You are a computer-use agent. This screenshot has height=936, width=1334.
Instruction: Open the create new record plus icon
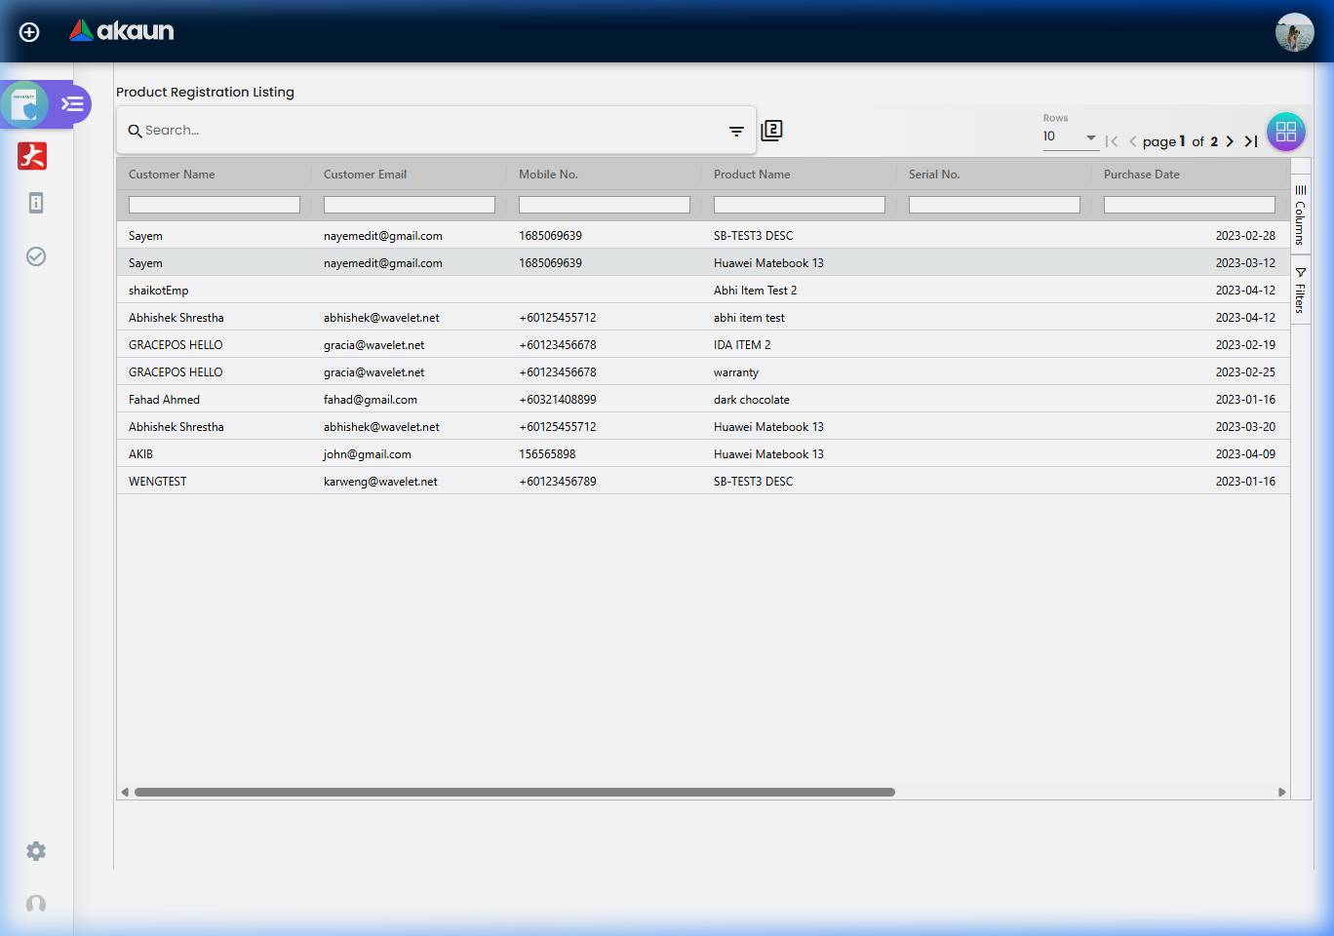(x=28, y=31)
